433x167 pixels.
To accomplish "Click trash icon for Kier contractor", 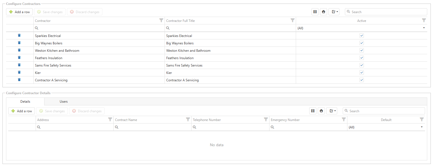I will [19, 73].
